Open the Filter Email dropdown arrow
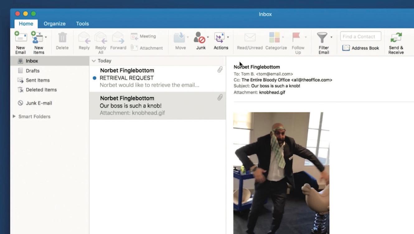The height and width of the screenshot is (234, 414). (x=331, y=37)
